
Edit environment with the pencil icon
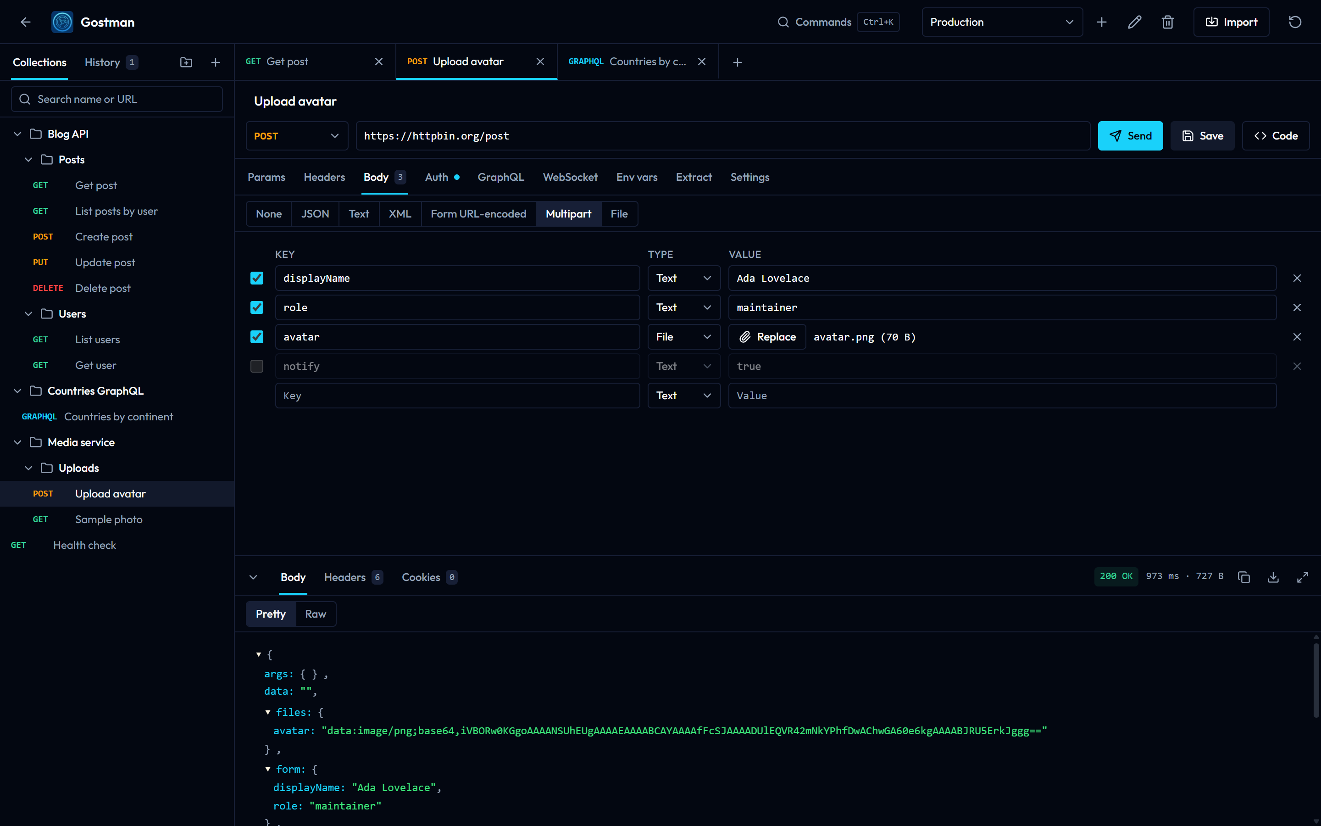point(1134,22)
